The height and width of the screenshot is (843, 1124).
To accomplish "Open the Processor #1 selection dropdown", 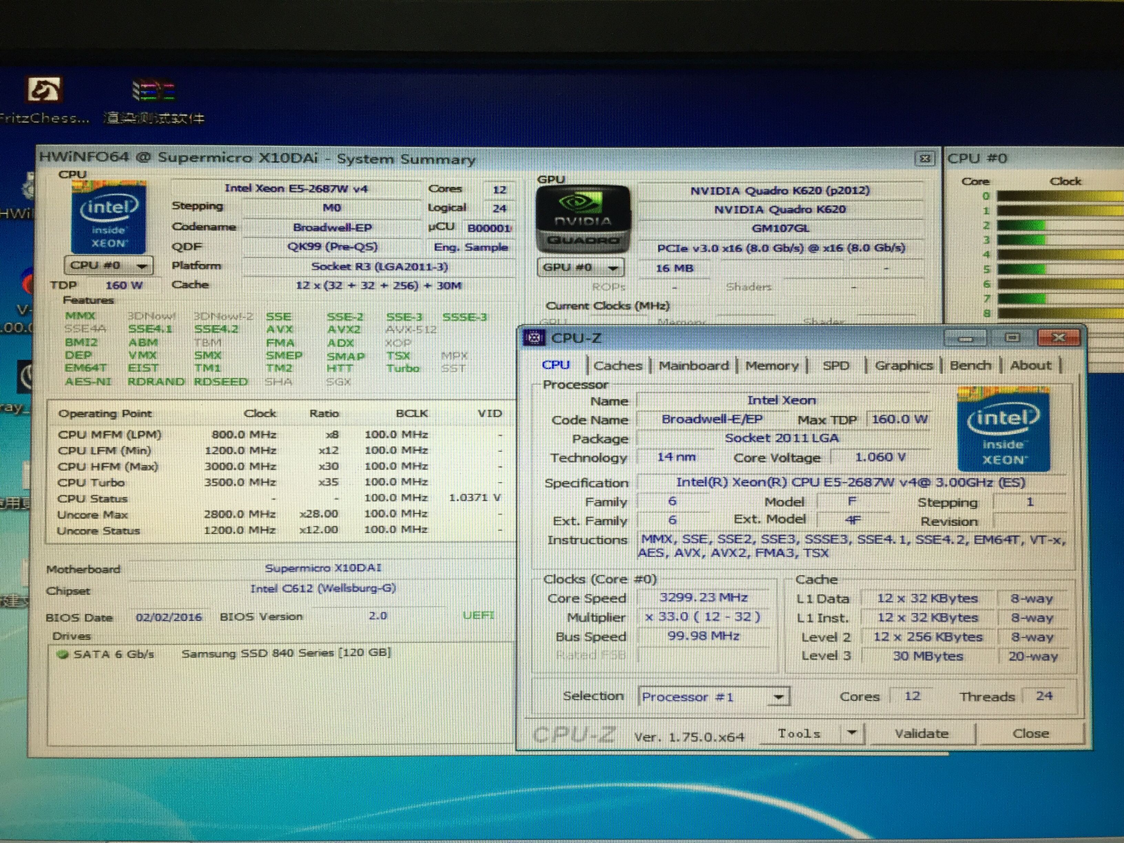I will coord(714,696).
